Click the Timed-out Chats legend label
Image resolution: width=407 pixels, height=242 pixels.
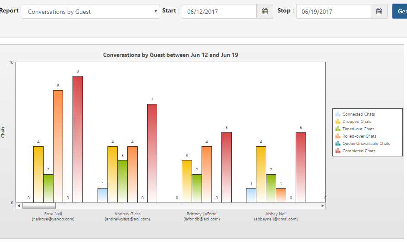click(x=358, y=129)
